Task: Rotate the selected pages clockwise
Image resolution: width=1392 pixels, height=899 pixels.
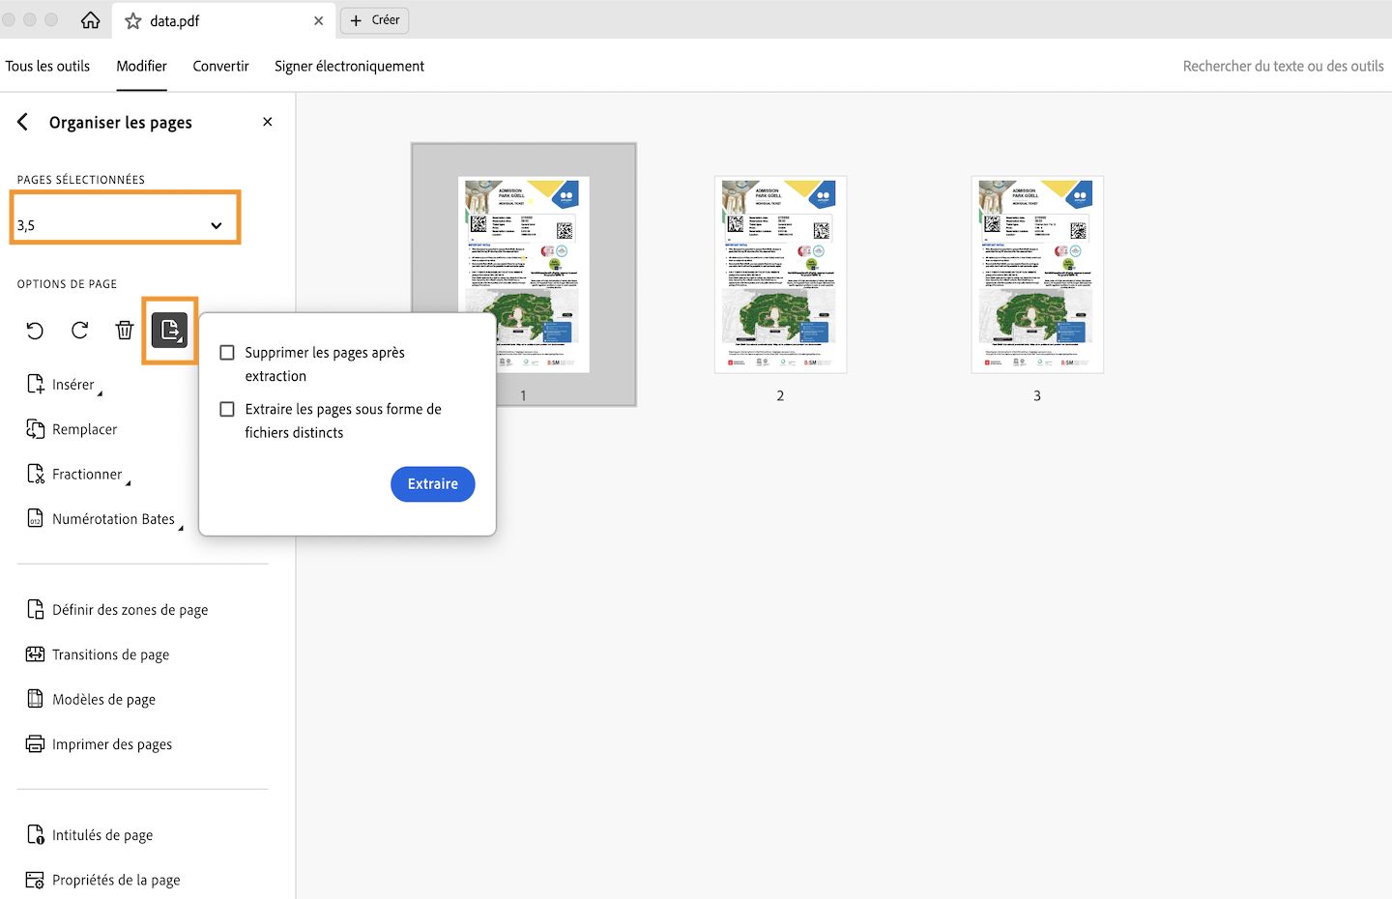Action: pyautogui.click(x=79, y=331)
